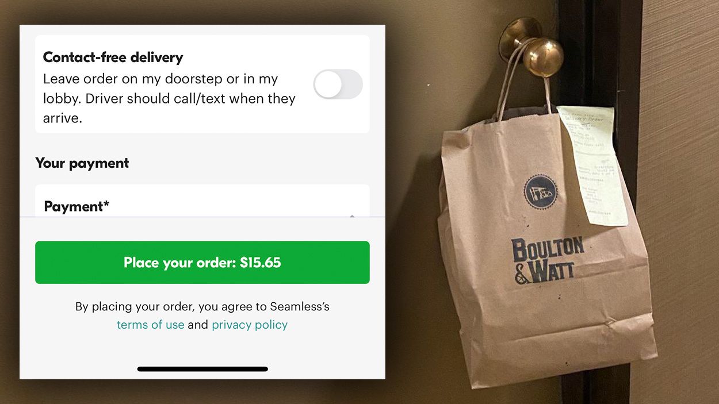Click the Boulton & Watt bag lettering
The image size is (719, 404).
[x=547, y=259]
